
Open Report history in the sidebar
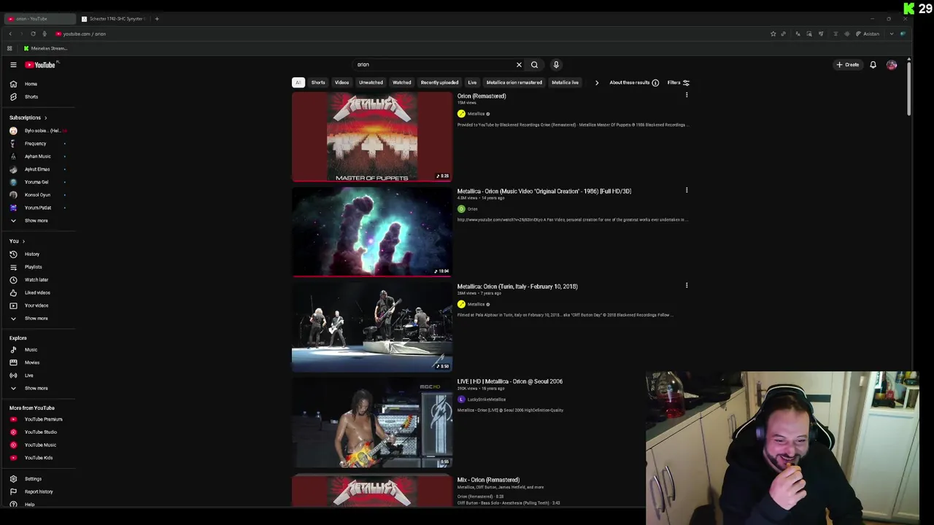(38, 491)
